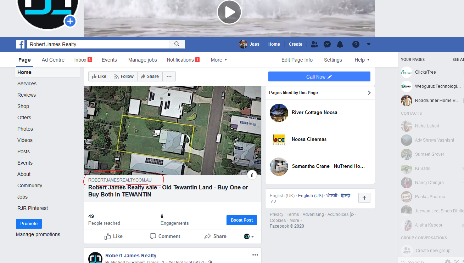Open the account arrow dropdown in top bar
The width and height of the screenshot is (464, 263).
(369, 44)
